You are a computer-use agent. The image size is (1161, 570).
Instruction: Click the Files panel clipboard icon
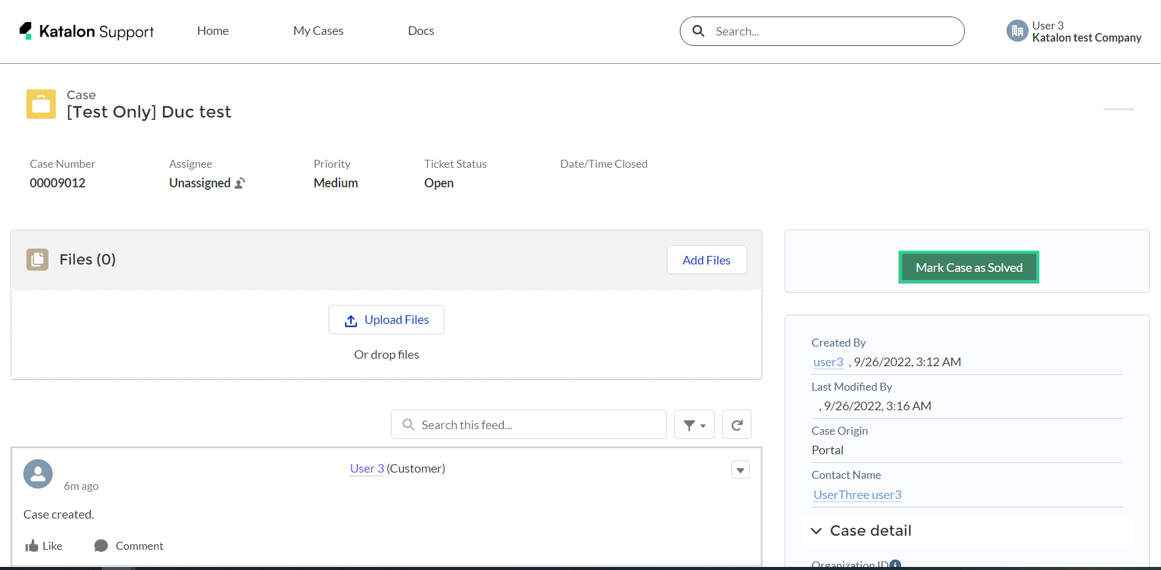pyautogui.click(x=37, y=259)
